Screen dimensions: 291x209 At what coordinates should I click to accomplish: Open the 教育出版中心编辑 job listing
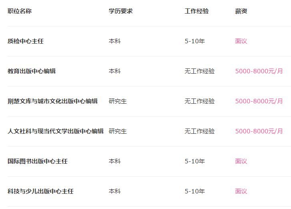[32, 71]
